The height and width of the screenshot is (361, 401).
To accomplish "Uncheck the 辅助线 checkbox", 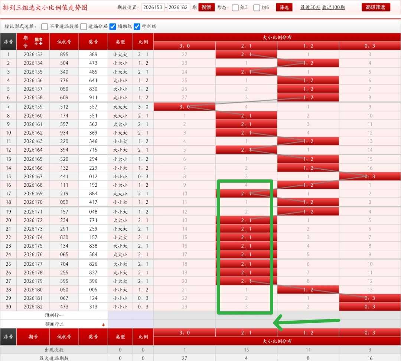I will [x=113, y=27].
